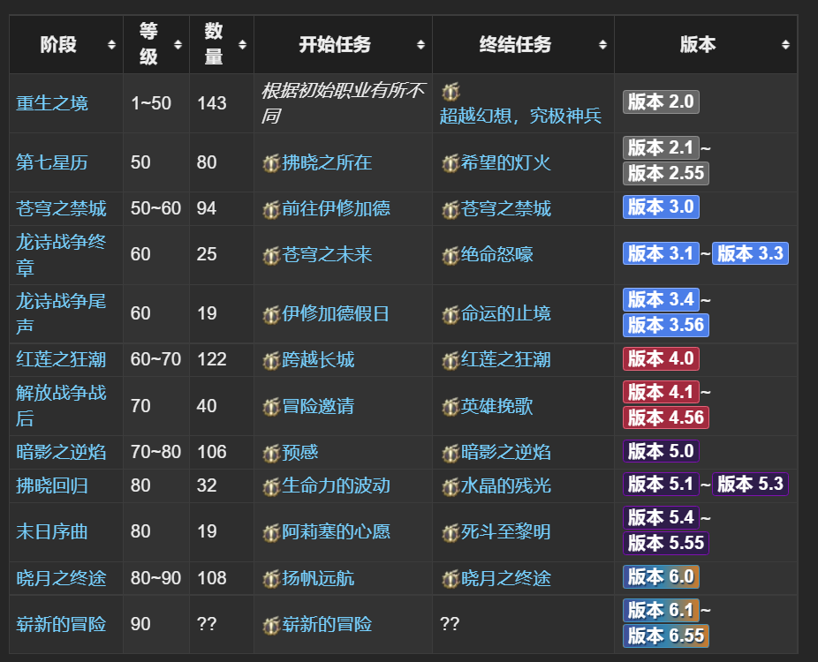Click quest icon beside 跨越长城

pos(271,360)
